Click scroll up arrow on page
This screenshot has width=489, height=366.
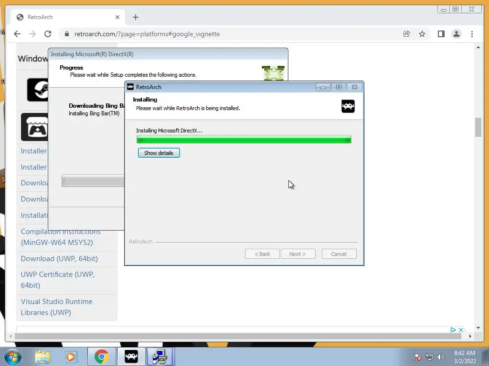[478, 47]
